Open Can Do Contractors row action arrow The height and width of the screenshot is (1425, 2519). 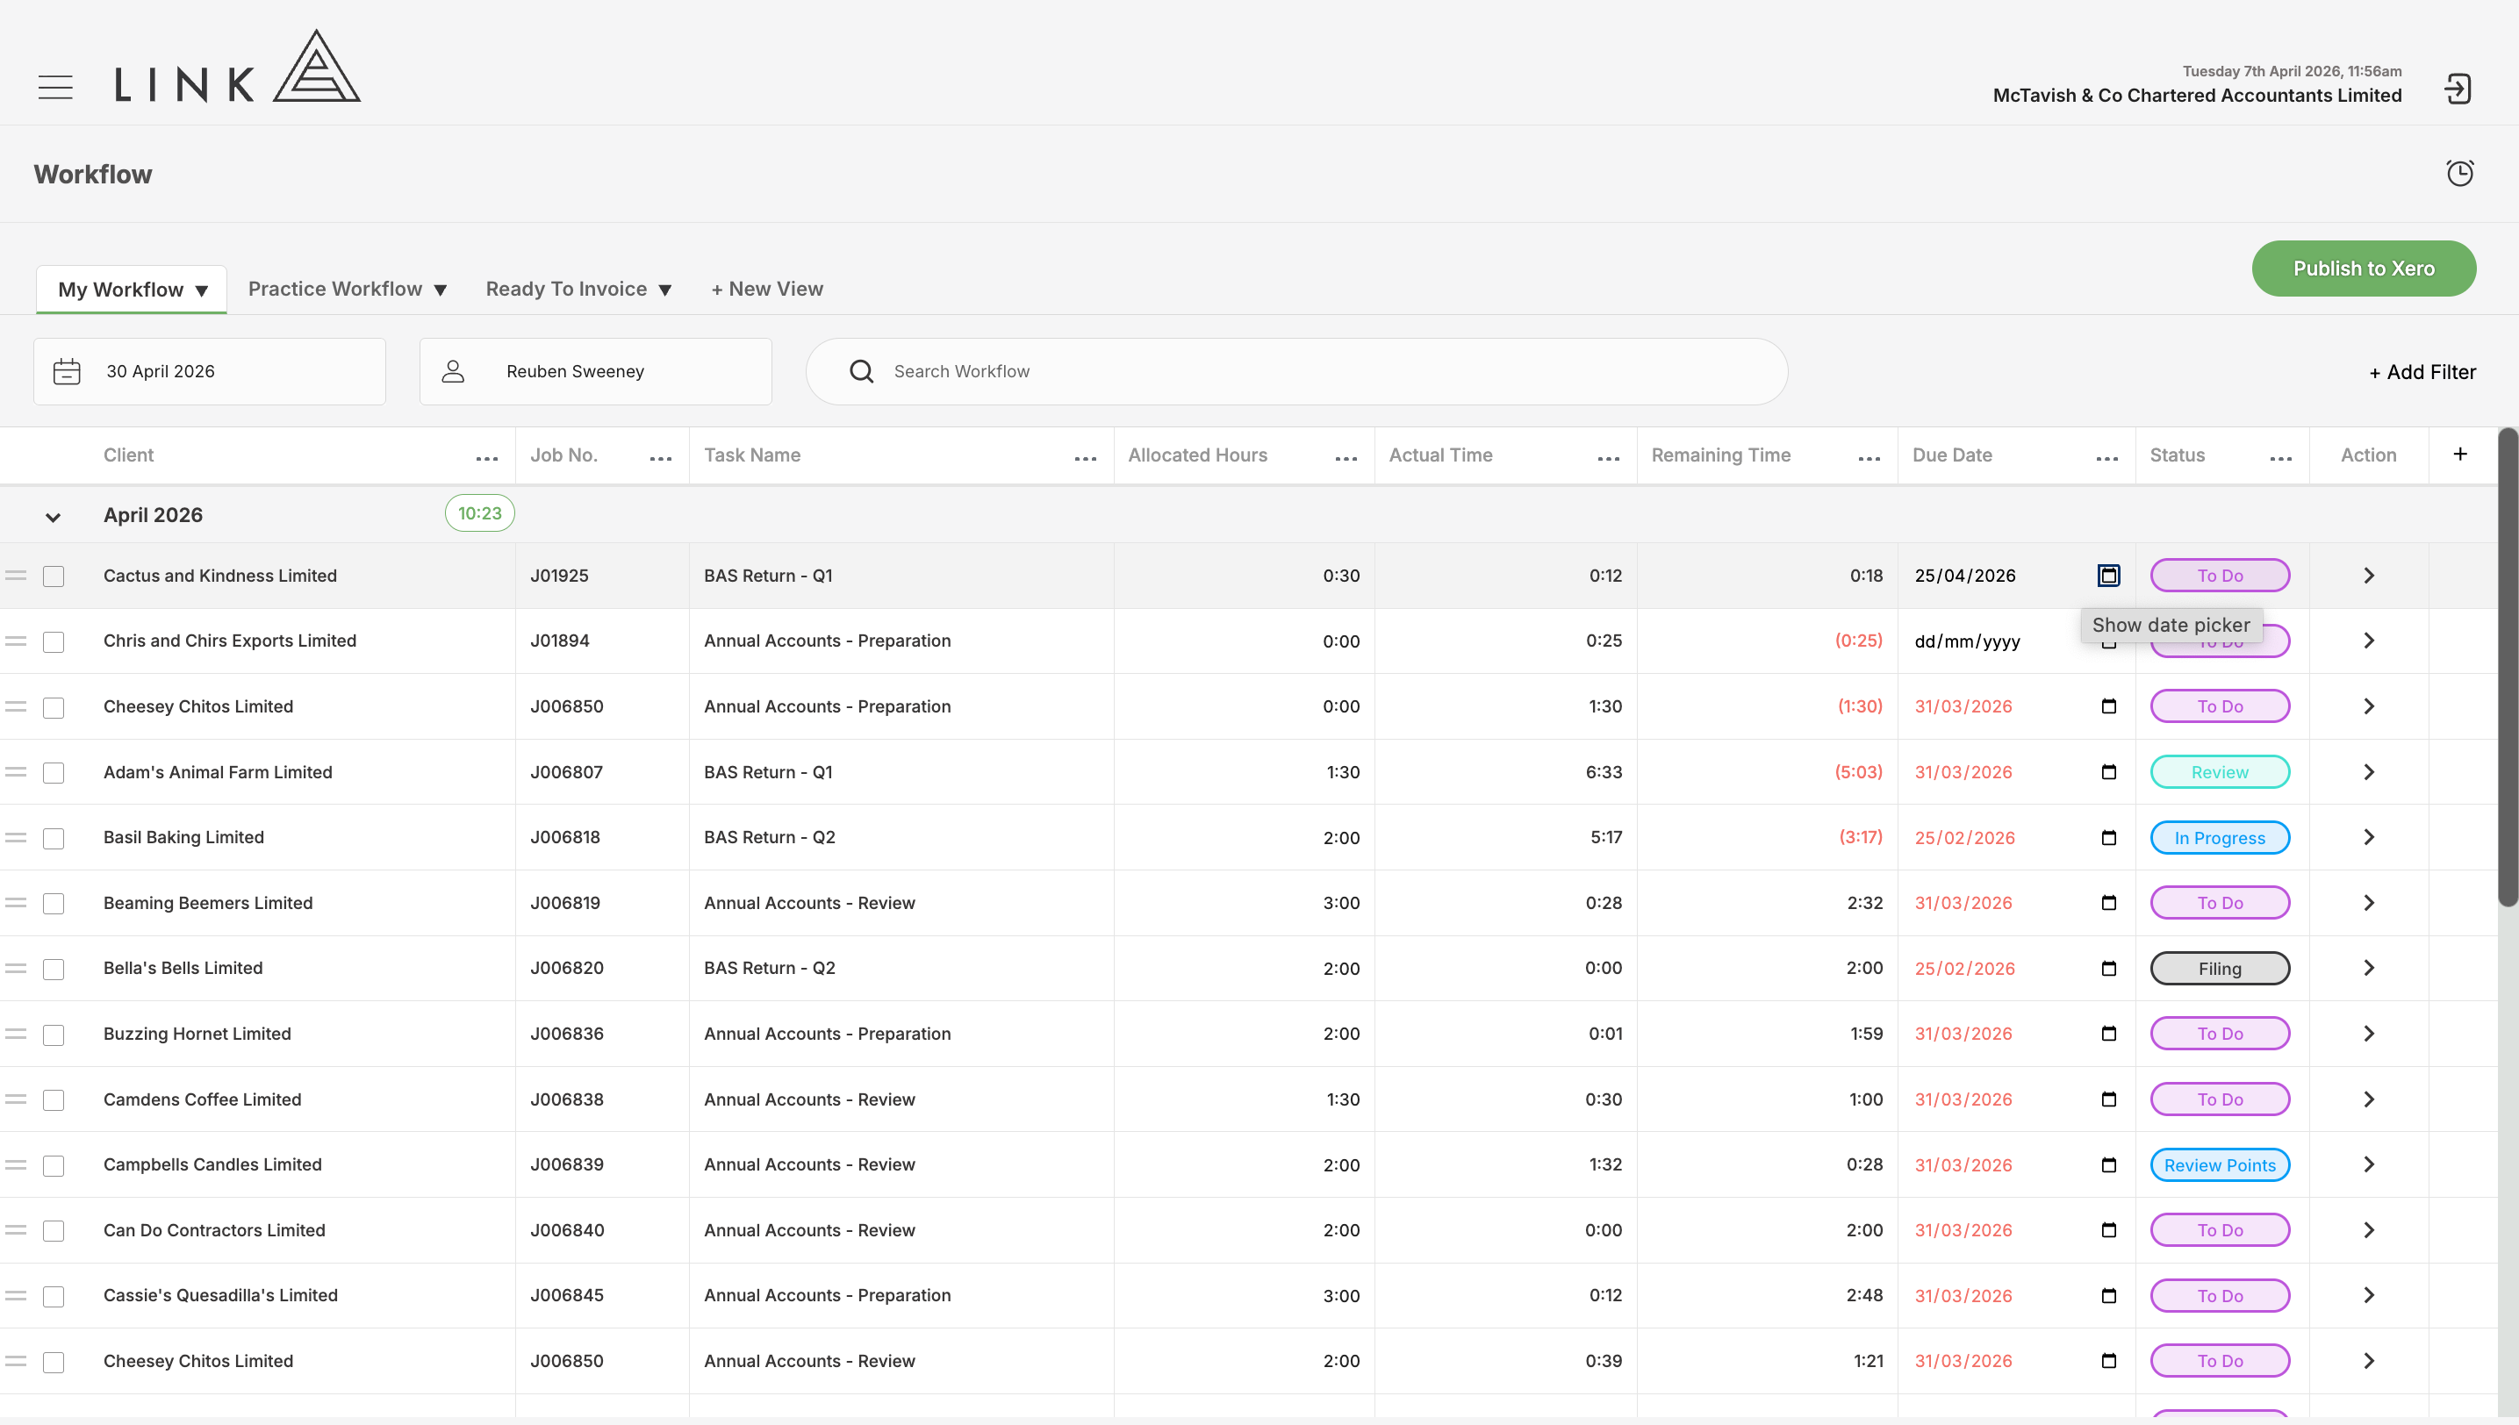(x=2369, y=1230)
